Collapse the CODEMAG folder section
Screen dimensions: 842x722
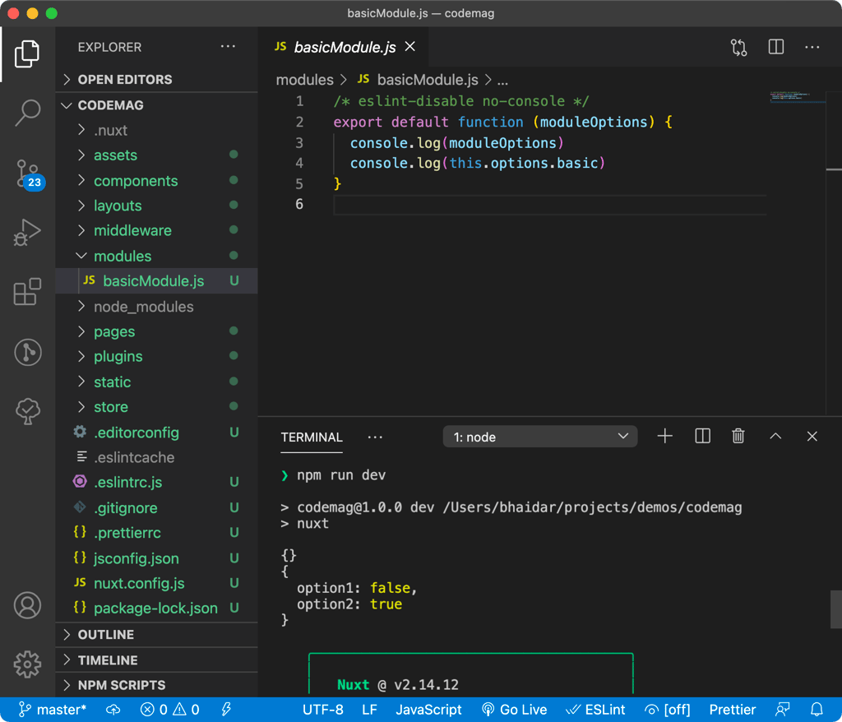(156, 105)
